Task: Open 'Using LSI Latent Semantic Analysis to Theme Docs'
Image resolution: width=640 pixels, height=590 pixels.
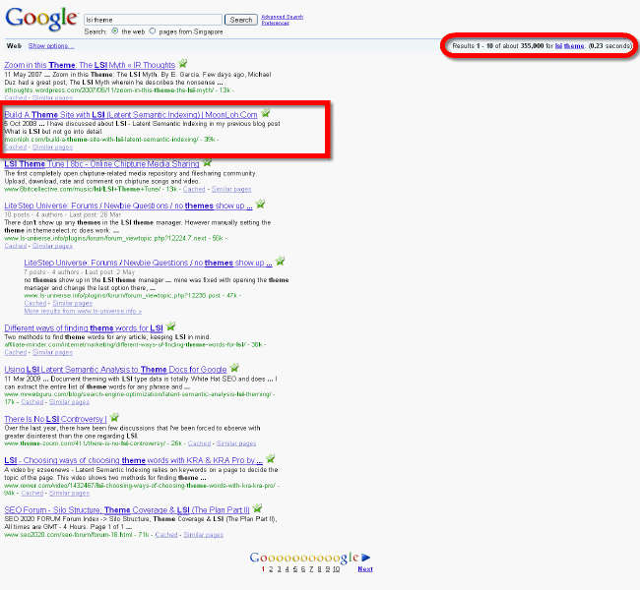Action: 115,370
